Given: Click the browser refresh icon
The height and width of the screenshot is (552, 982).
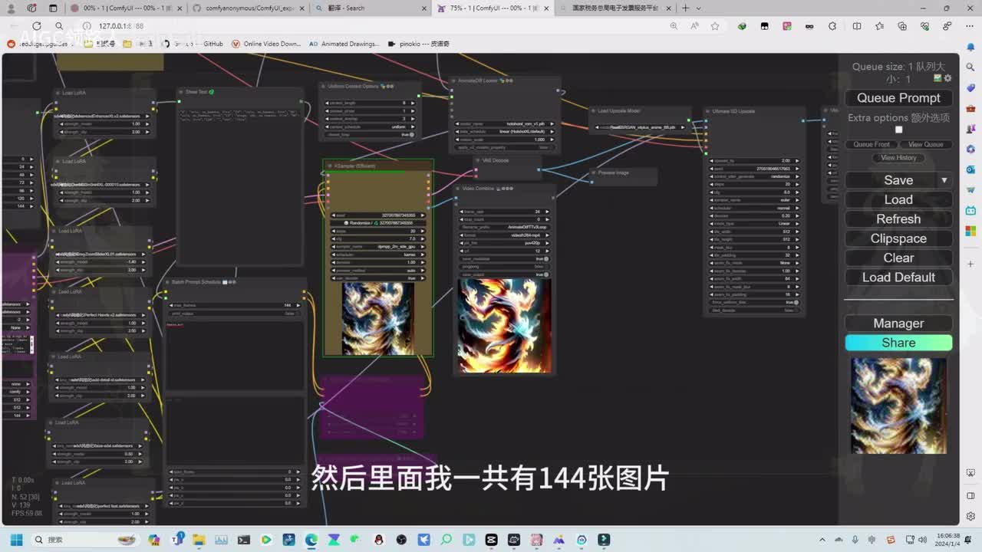Looking at the screenshot, I should pos(36,26).
